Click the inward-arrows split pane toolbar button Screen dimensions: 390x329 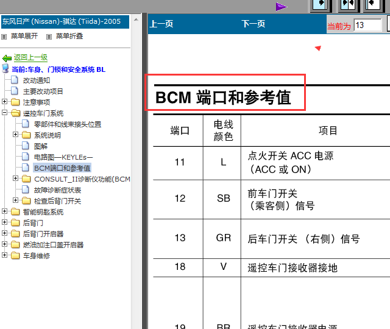(x=348, y=5)
